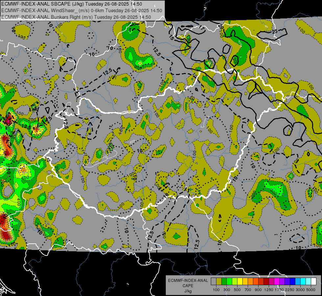Pick the sky blue legend swatch
The width and height of the screenshot is (322, 296).
coord(298,282)
